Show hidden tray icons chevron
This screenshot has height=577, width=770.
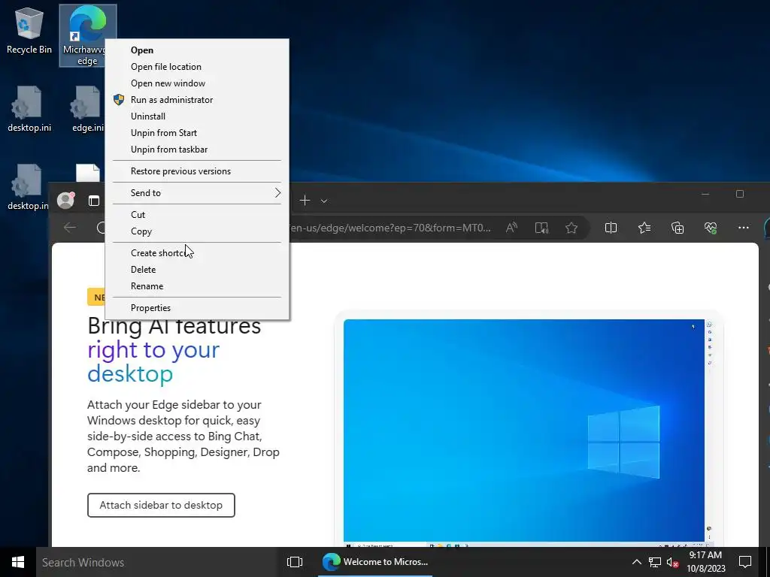pyautogui.click(x=636, y=562)
